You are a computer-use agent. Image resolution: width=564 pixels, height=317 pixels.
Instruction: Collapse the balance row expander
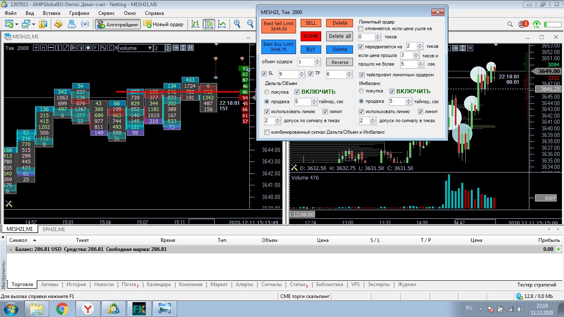[x=11, y=249]
